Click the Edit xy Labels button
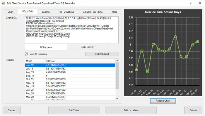The width and height of the screenshot is (205, 116). [131, 110]
